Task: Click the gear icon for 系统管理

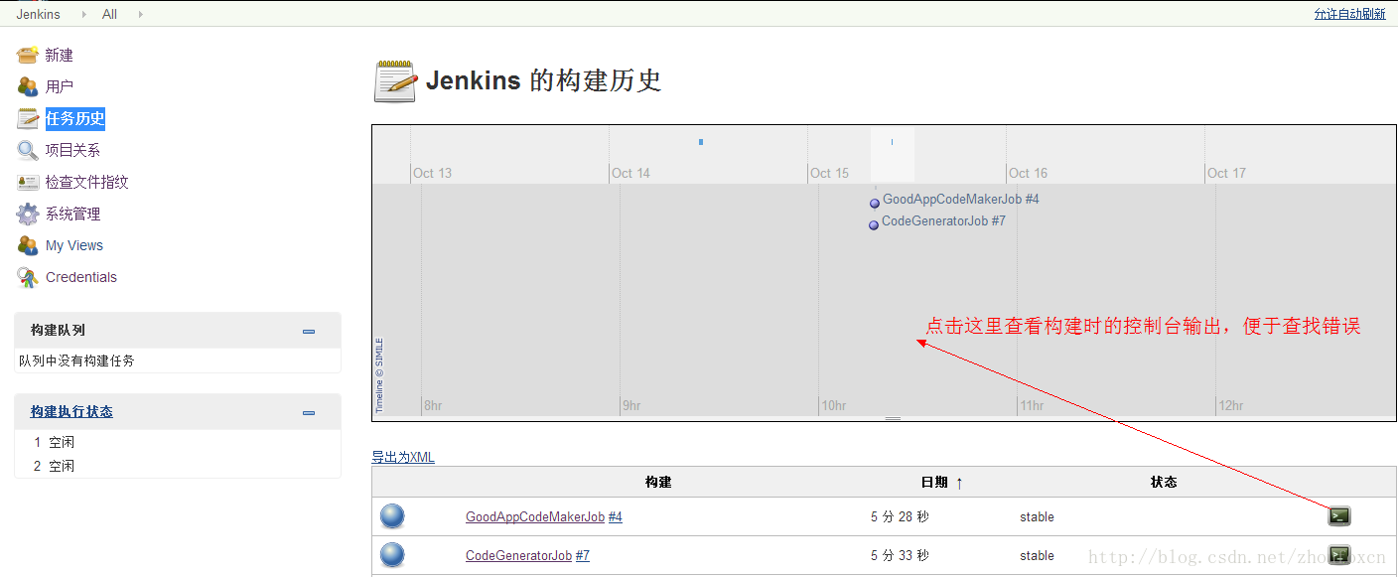Action: (28, 214)
